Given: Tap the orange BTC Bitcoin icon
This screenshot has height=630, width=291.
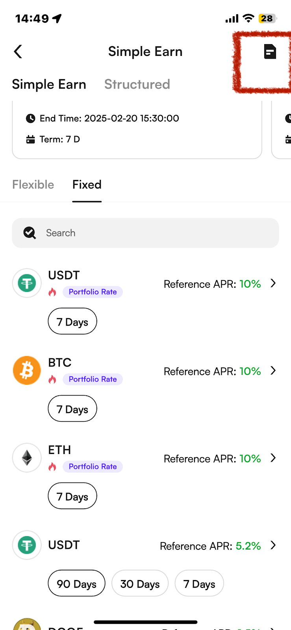Looking at the screenshot, I should [x=27, y=371].
